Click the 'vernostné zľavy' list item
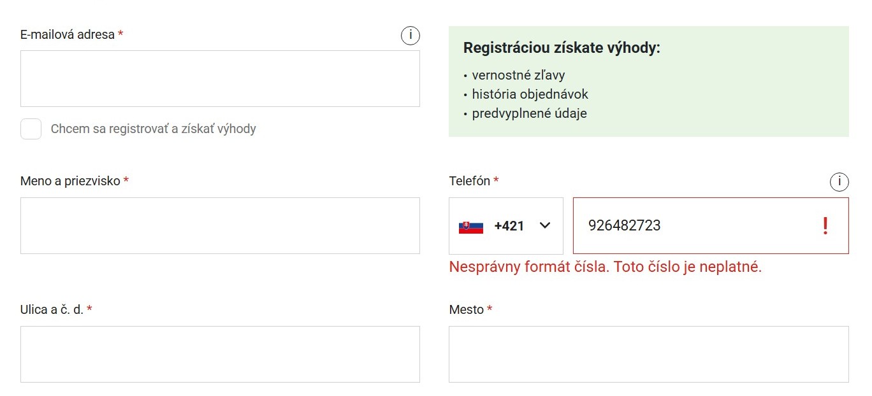Image resolution: width=872 pixels, height=396 pixels. point(518,75)
